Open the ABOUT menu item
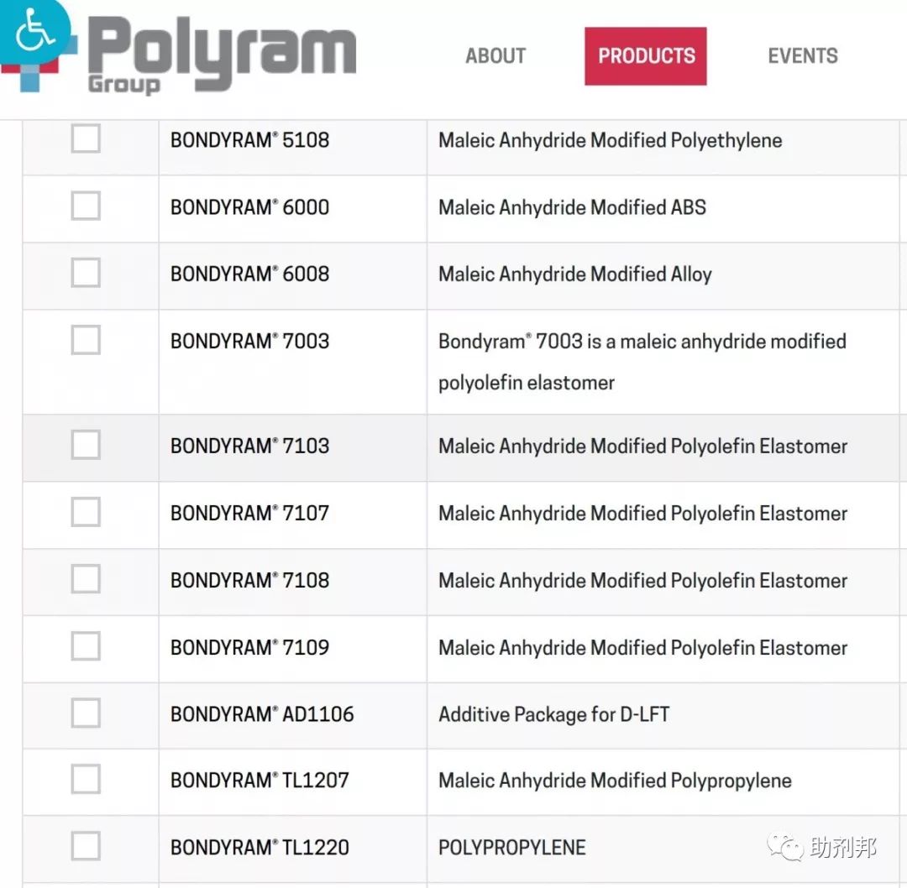 [x=495, y=56]
